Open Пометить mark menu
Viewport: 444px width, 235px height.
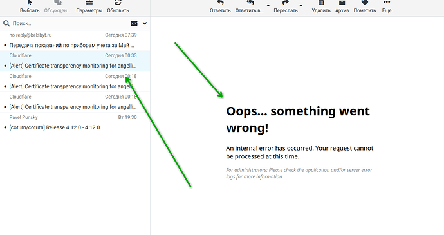[365, 6]
